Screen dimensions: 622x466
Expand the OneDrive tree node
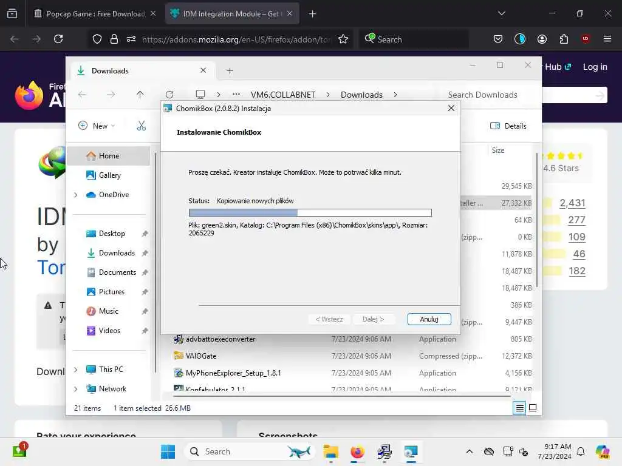(x=76, y=195)
